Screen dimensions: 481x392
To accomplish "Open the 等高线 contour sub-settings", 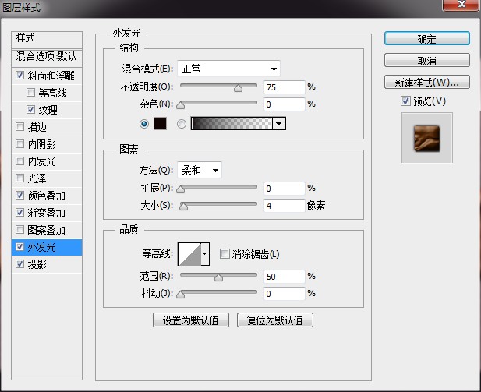I will coord(52,93).
